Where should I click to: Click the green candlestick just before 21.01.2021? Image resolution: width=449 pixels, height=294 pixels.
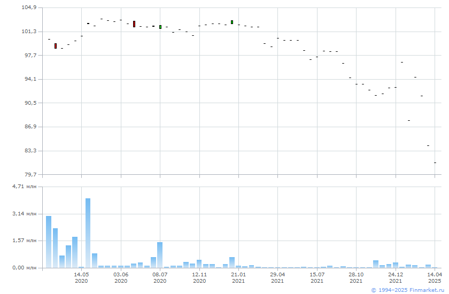(x=232, y=22)
